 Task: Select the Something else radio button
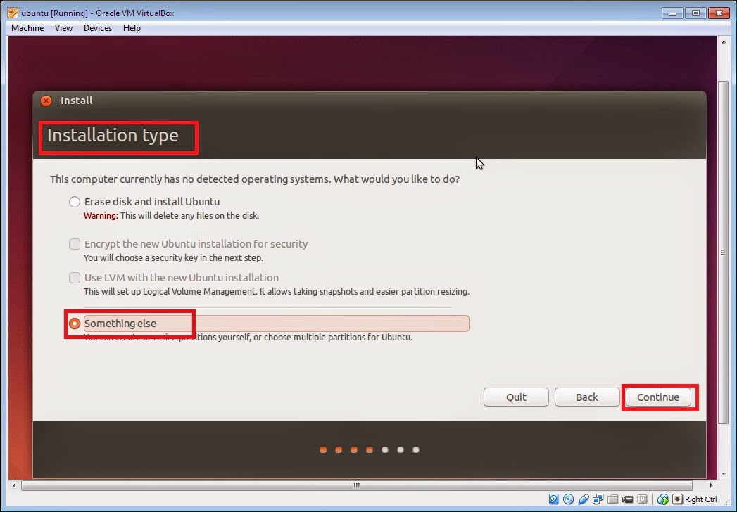point(75,324)
